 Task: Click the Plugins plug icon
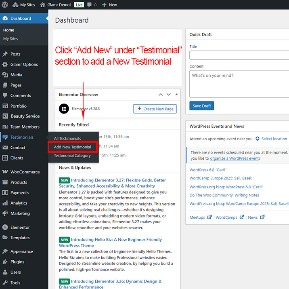click(5, 262)
